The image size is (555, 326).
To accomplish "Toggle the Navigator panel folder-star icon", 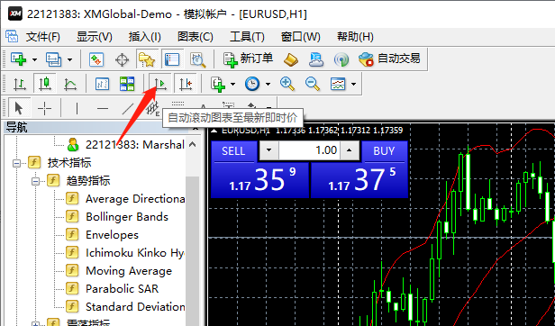I will pos(147,59).
